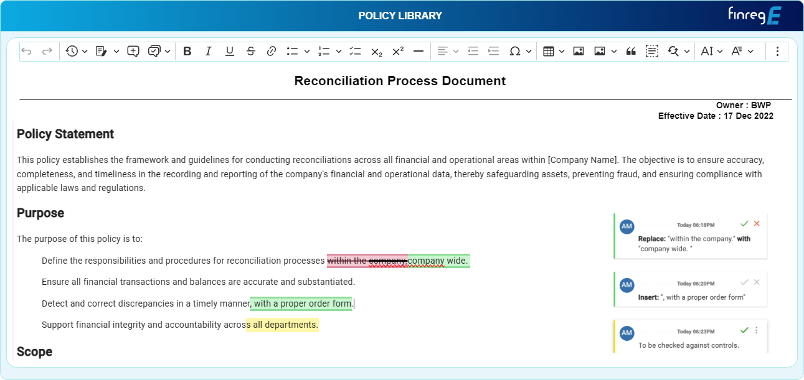Expand the text alignment options
This screenshot has height=380, width=804.
[x=456, y=51]
